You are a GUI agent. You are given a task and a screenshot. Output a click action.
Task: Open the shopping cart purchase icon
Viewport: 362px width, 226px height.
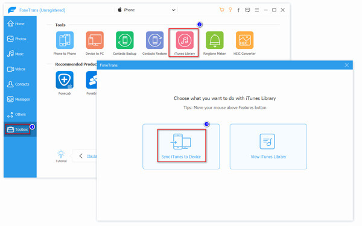click(221, 10)
